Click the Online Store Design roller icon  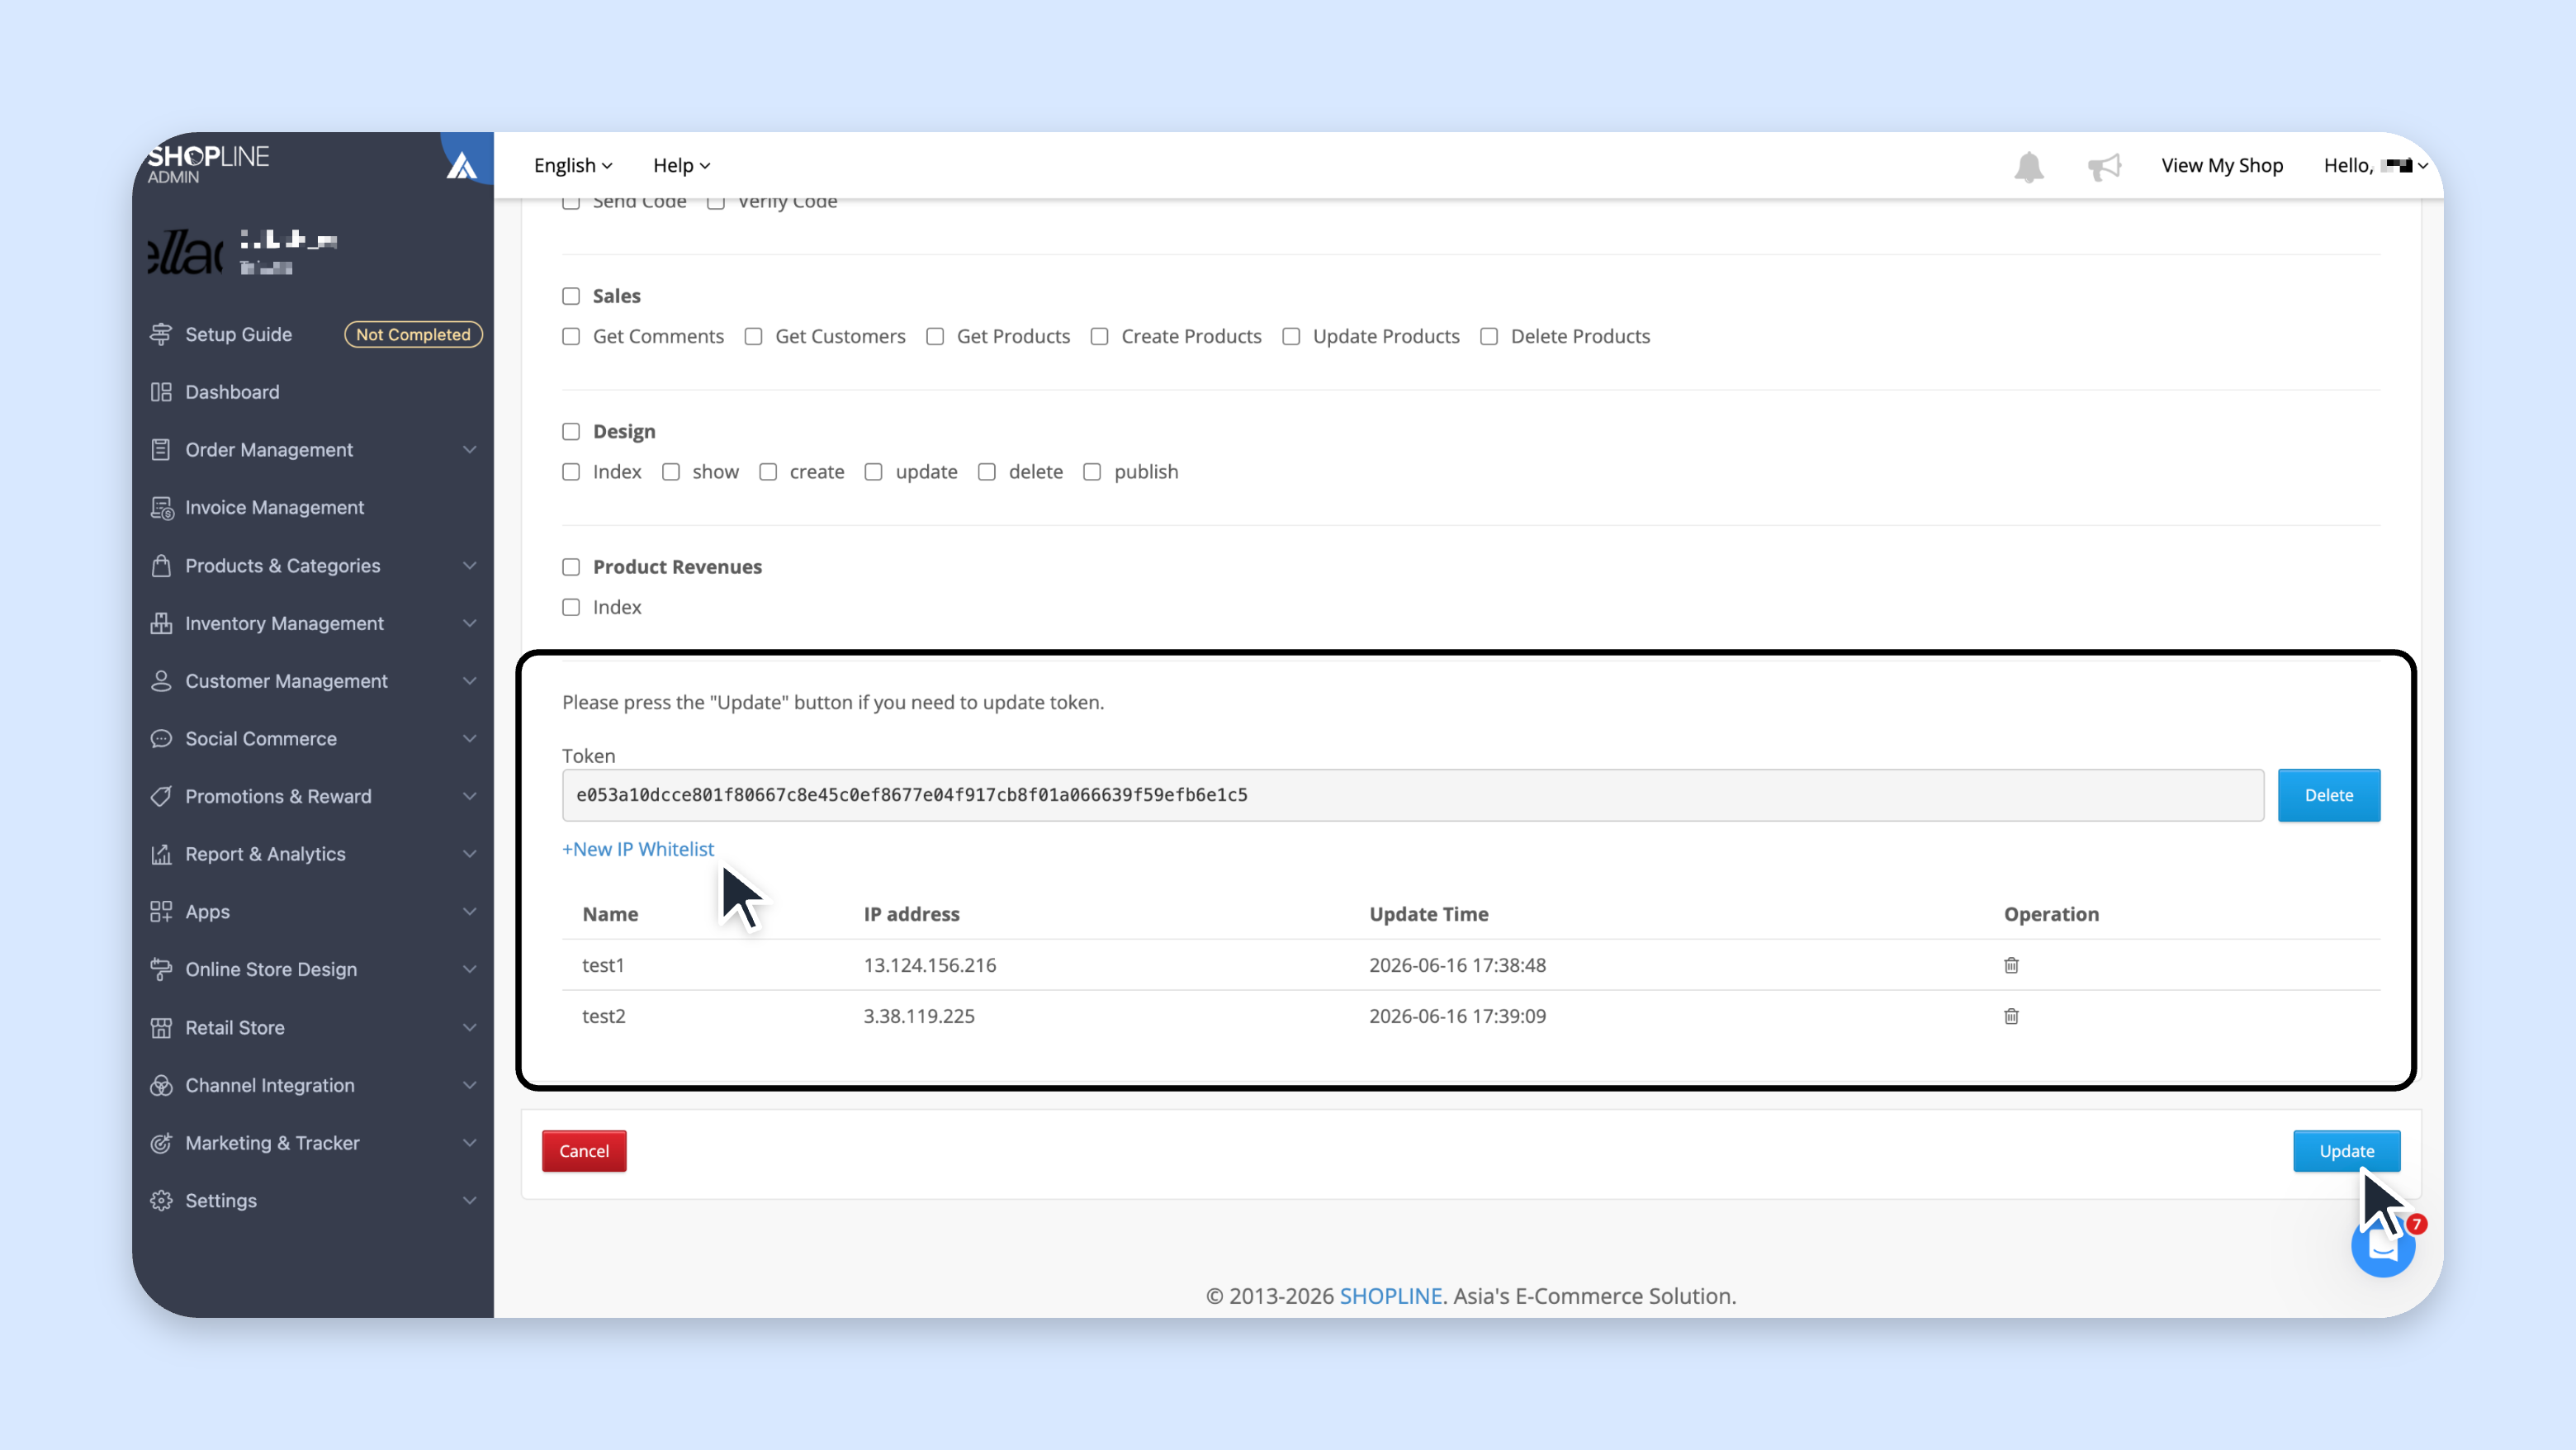point(160,970)
